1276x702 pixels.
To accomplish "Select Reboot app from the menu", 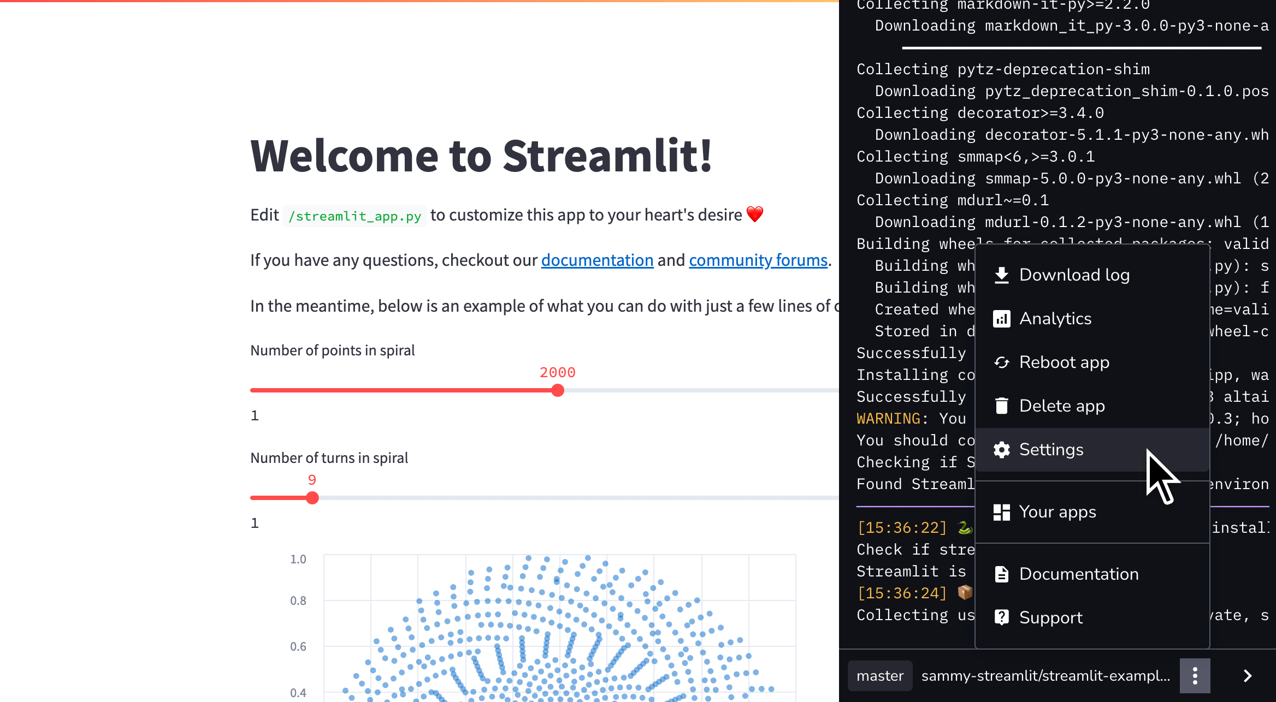I will click(x=1064, y=362).
